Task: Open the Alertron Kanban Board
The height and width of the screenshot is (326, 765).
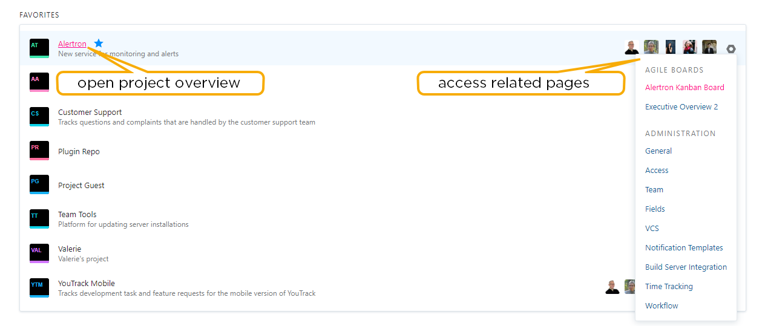Action: (685, 88)
